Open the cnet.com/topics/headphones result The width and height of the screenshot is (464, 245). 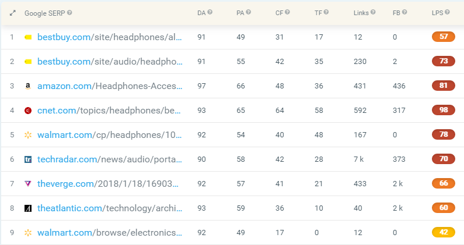pos(109,111)
